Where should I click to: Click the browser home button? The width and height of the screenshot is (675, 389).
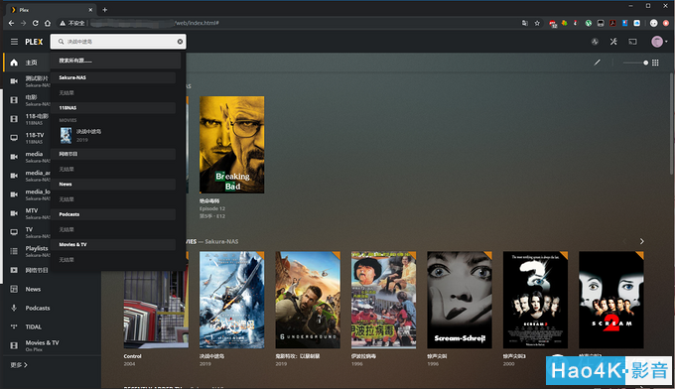(x=48, y=23)
